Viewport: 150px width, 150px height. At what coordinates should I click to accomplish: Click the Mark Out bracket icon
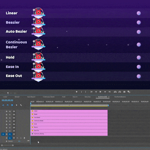[x=85, y=92]
